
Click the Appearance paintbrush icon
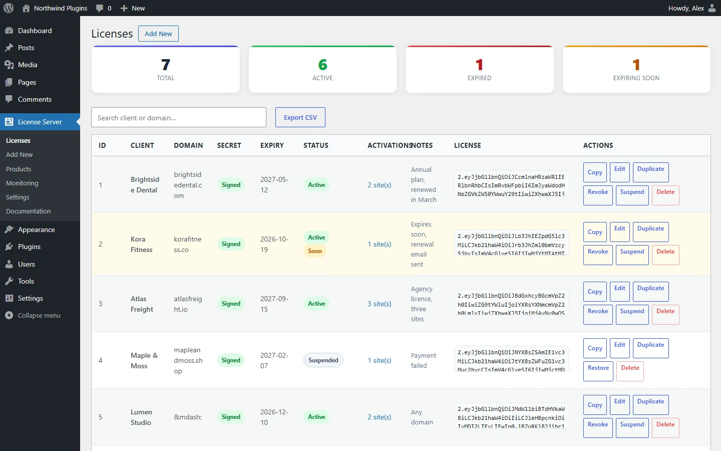pos(9,230)
